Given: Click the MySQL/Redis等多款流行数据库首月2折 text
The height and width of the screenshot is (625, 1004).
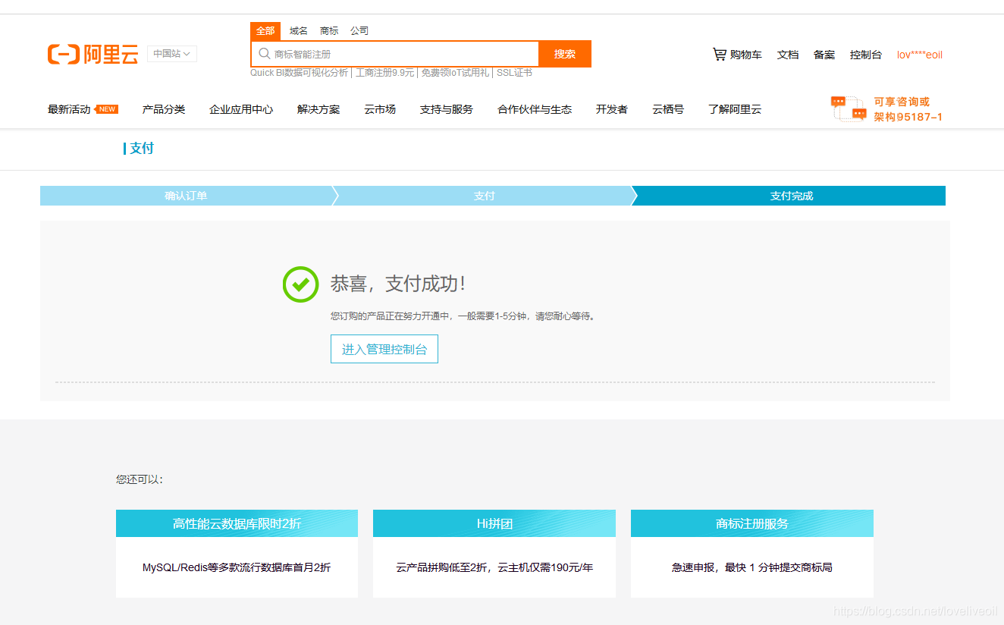Looking at the screenshot, I should pos(237,567).
